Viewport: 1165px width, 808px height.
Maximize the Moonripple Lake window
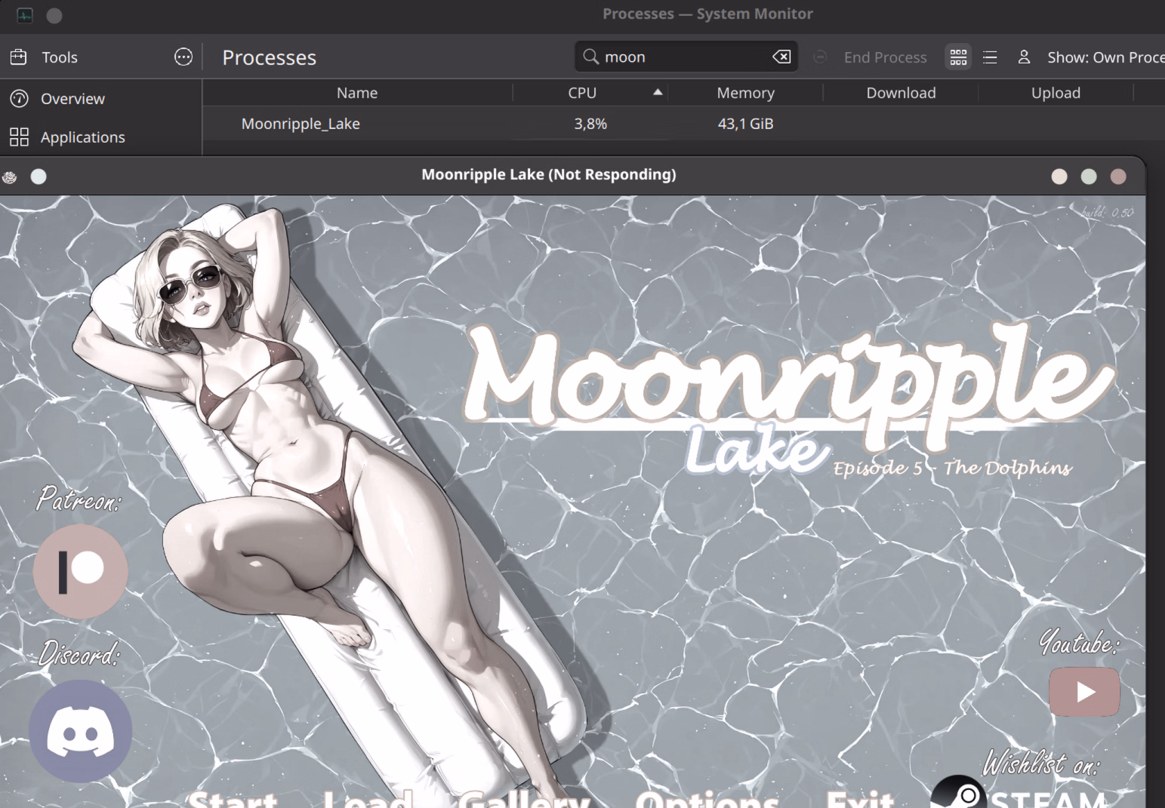click(x=1089, y=177)
